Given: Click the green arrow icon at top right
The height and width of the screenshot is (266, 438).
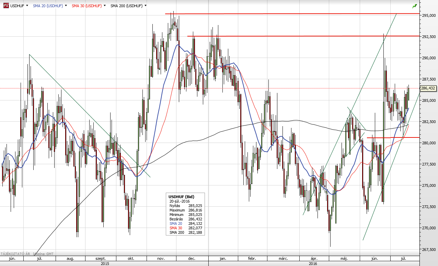Looking at the screenshot, I should (415, 6).
